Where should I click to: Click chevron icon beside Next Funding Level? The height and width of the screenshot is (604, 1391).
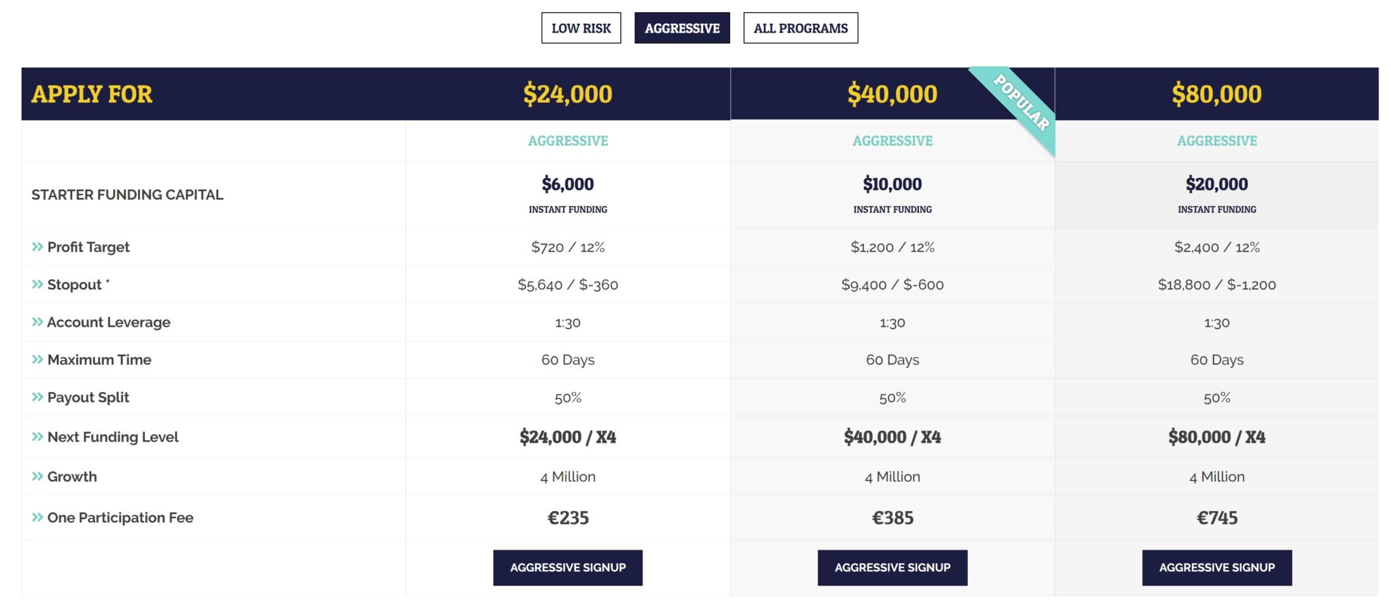(x=37, y=437)
